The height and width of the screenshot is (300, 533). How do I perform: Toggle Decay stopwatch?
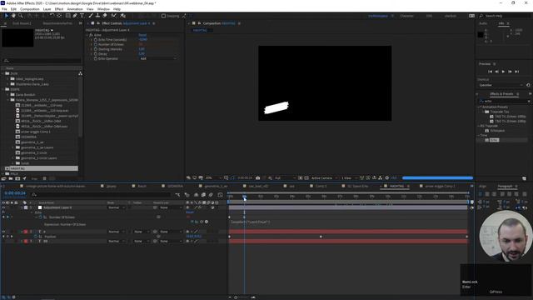click(x=96, y=54)
